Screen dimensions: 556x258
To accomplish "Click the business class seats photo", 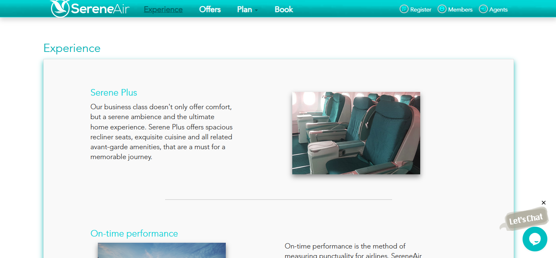I will [356, 133].
